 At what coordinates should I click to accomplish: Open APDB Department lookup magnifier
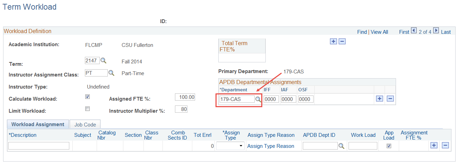coord(258,99)
